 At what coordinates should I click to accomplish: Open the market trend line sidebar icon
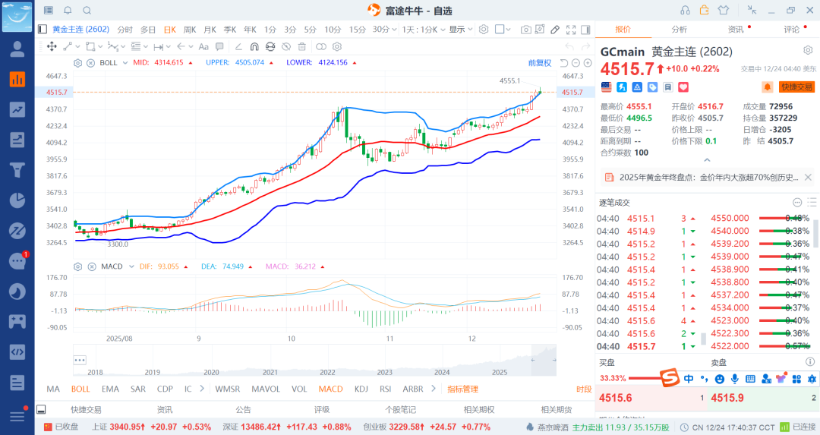17,109
